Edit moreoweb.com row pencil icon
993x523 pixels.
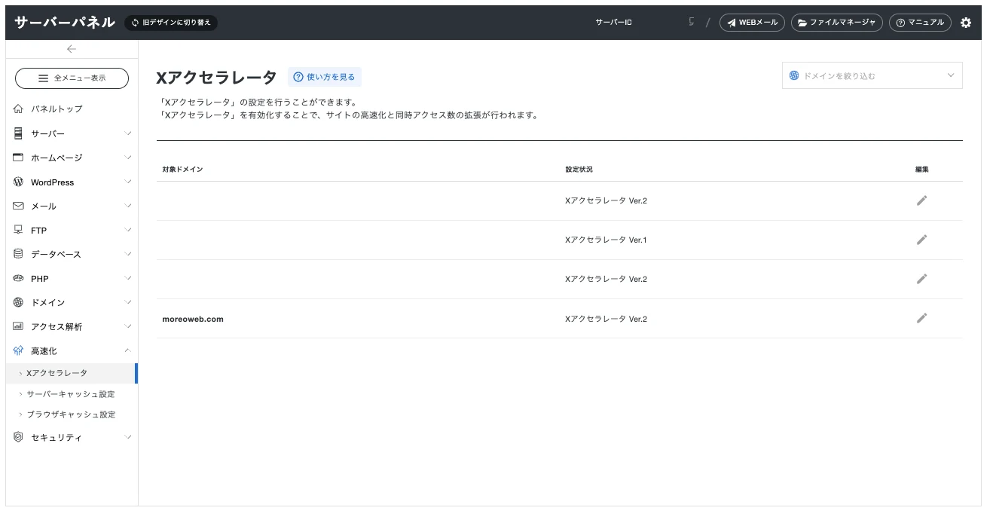coord(921,318)
